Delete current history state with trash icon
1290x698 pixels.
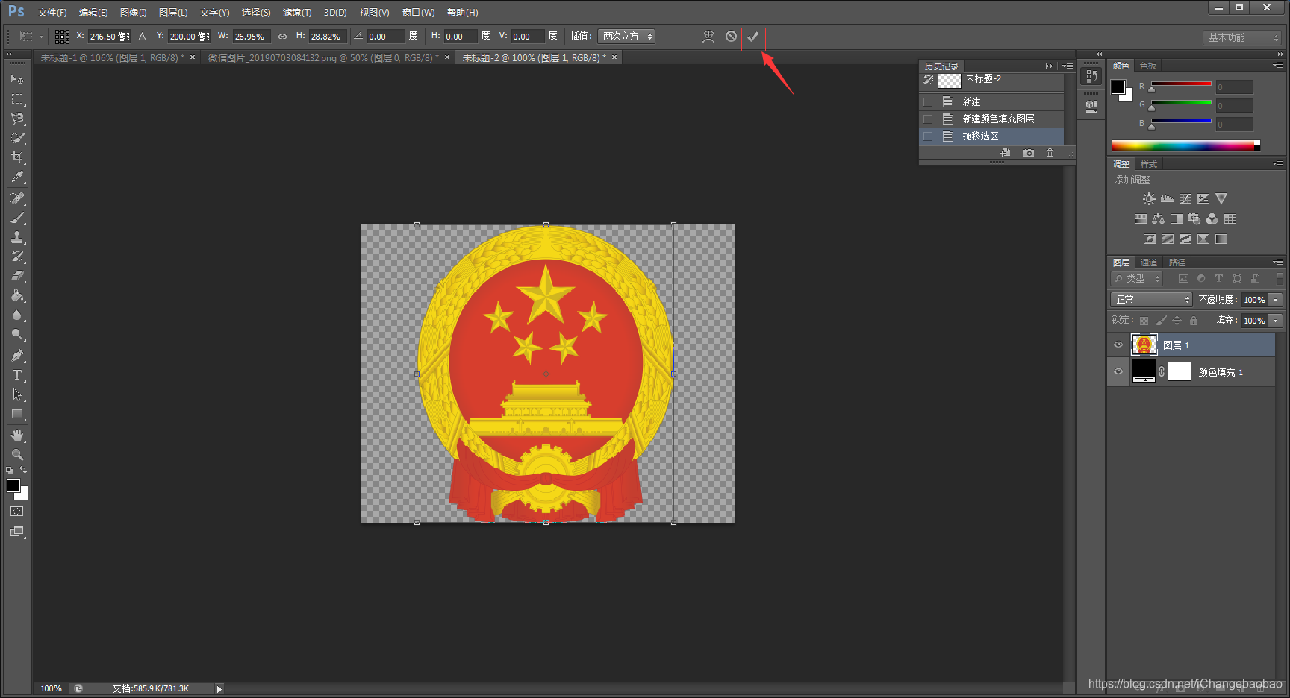tap(1050, 153)
